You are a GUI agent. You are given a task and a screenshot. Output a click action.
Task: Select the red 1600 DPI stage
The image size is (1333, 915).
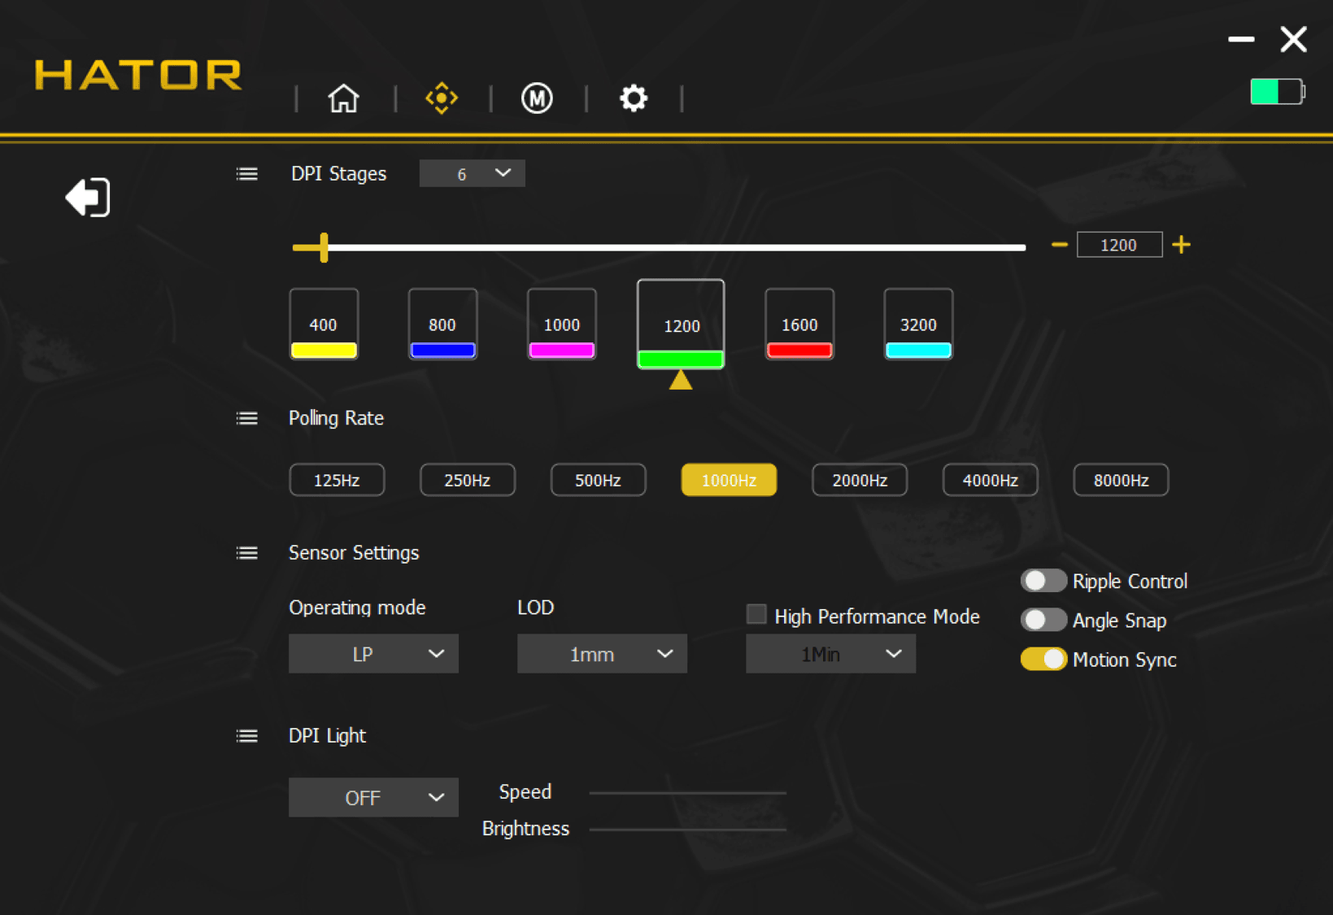[x=799, y=325]
